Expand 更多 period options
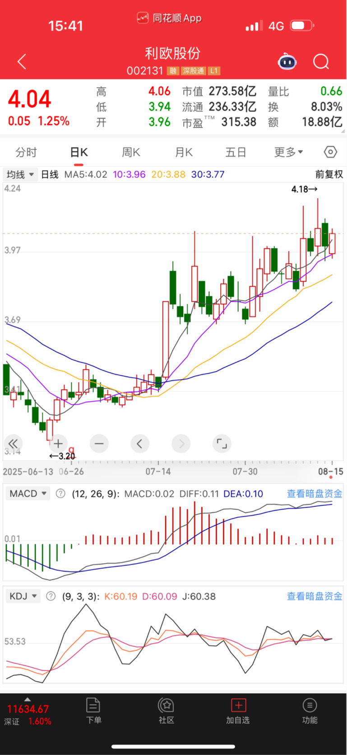This screenshot has width=347, height=755. point(288,152)
